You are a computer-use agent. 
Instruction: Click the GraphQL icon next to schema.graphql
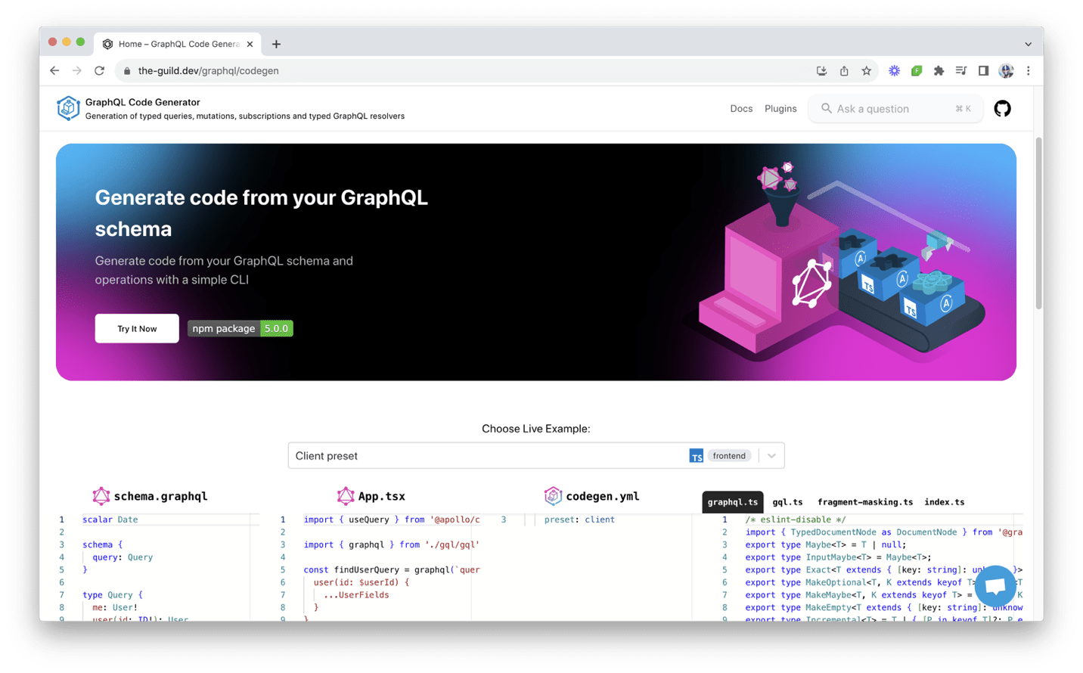click(x=101, y=496)
